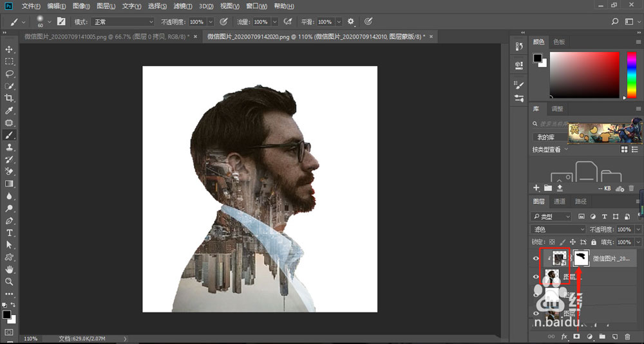Select the Quick Selection tool
644x344 pixels.
pos(9,86)
